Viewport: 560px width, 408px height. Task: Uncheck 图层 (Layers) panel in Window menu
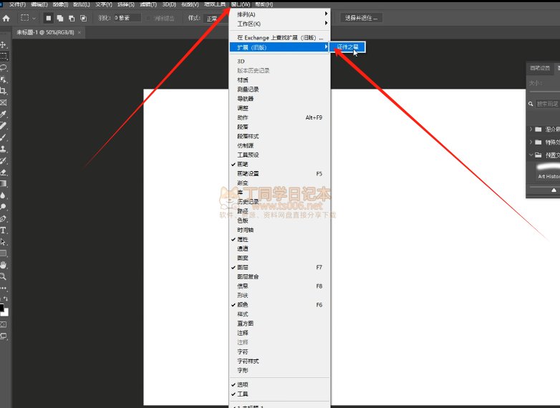click(243, 267)
